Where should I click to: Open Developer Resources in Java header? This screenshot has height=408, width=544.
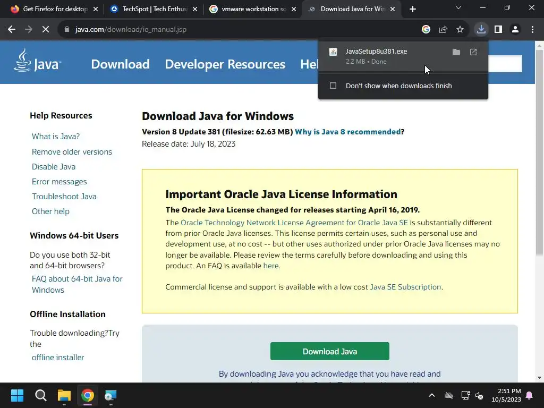(x=225, y=64)
